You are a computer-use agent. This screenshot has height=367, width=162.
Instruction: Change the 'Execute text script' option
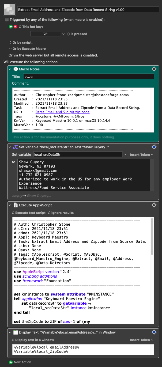pos(28,213)
